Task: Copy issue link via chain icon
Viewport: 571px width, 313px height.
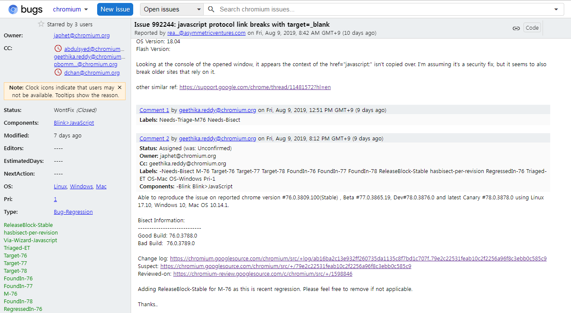Action: (x=516, y=28)
